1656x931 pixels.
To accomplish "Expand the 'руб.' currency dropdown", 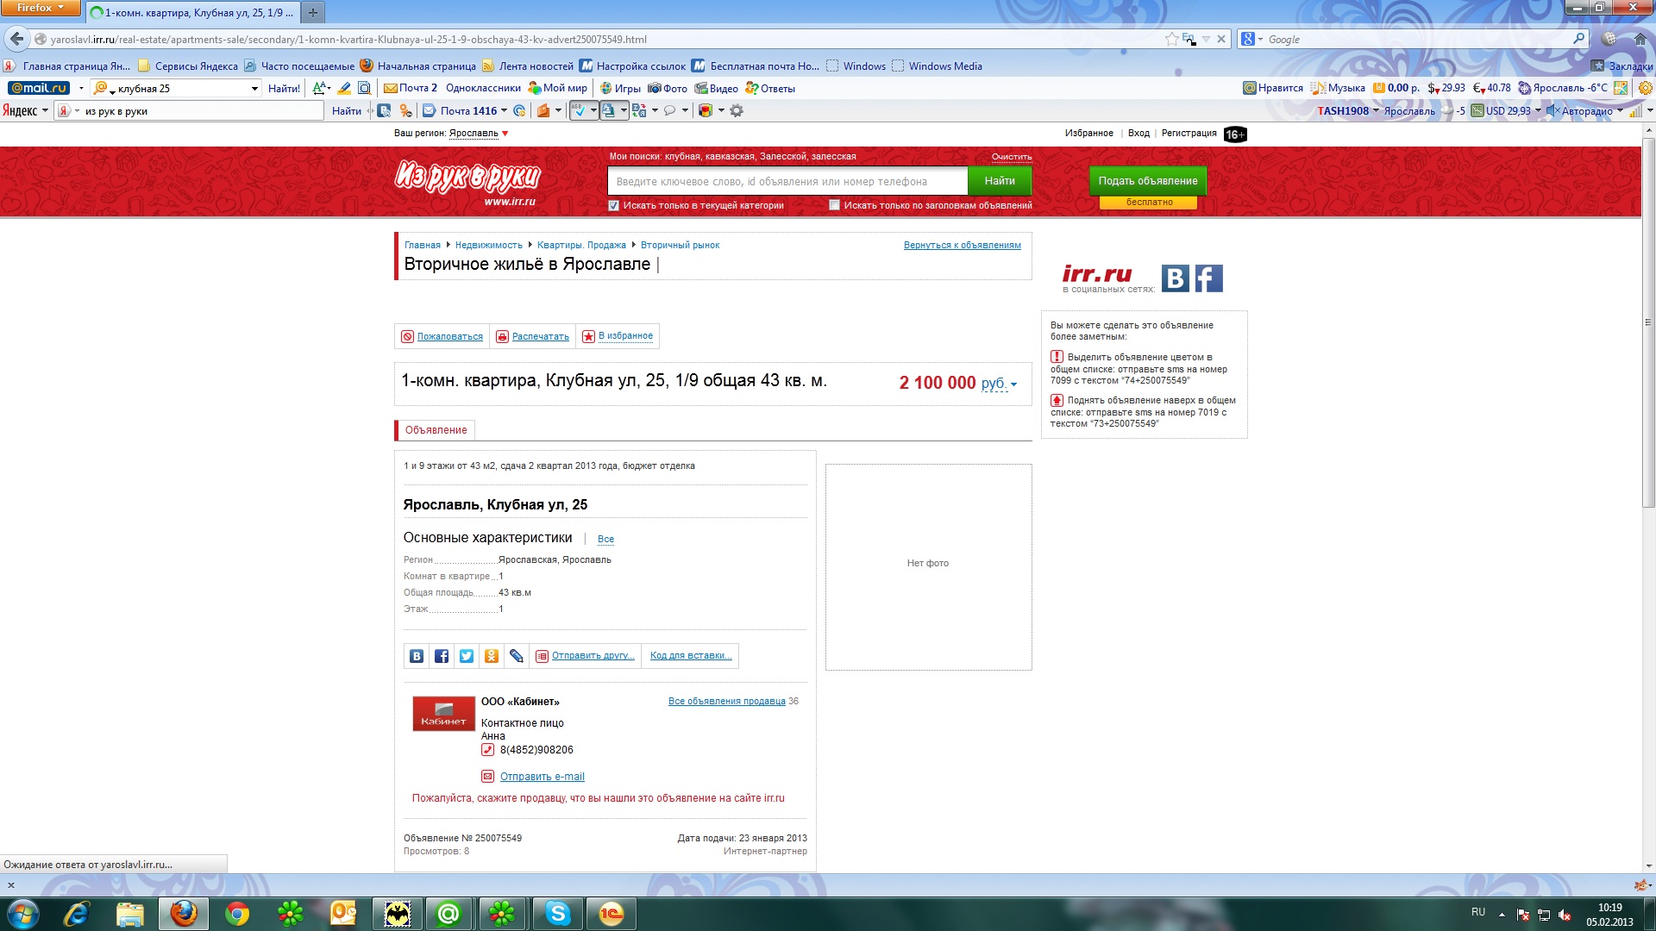I will 1000,384.
